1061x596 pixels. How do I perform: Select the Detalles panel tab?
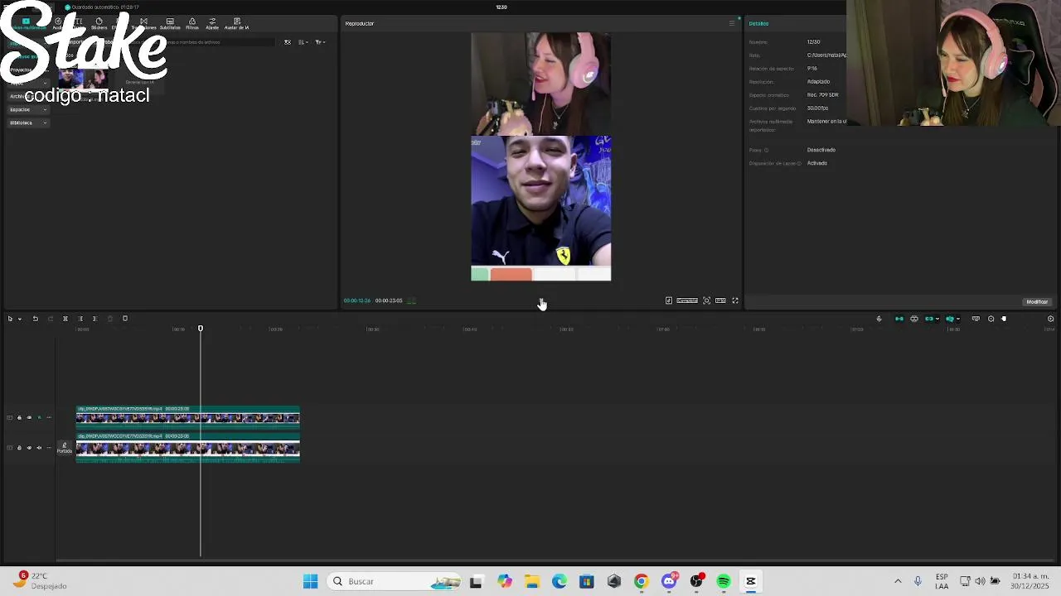pos(758,23)
